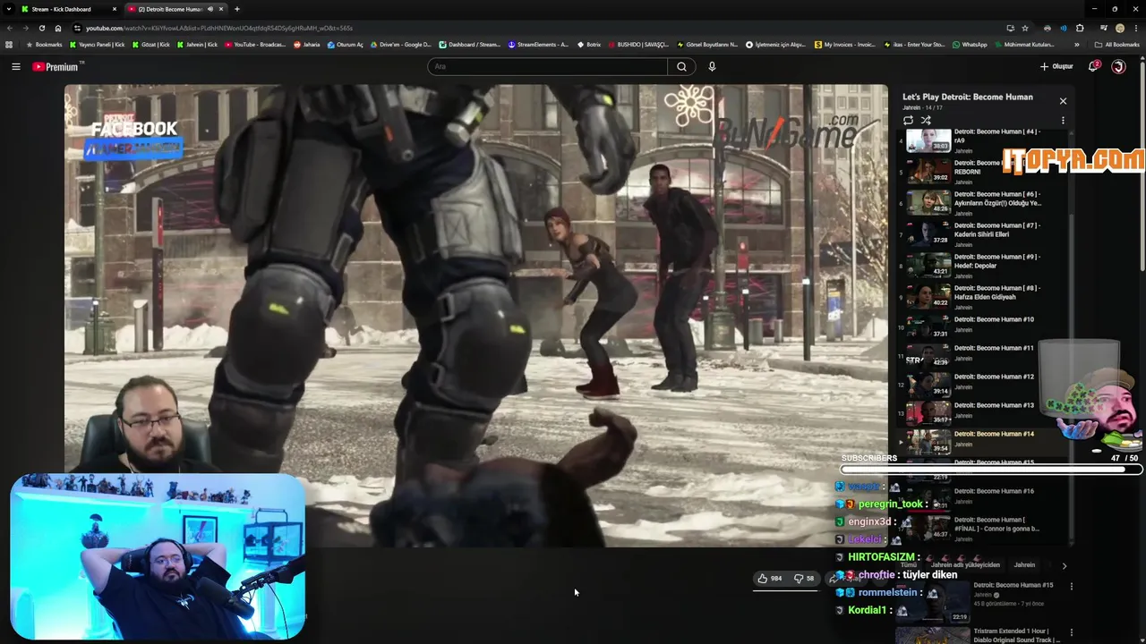The height and width of the screenshot is (644, 1146).
Task: Open the apps grid in the bookmarks bar
Action: tap(9, 45)
